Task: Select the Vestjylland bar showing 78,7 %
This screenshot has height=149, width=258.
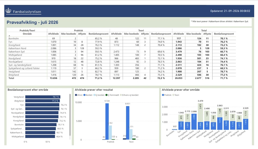Action: (x=43, y=97)
